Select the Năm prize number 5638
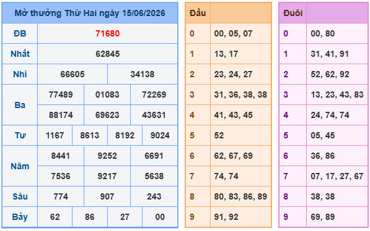370x231 pixels. 154,176
